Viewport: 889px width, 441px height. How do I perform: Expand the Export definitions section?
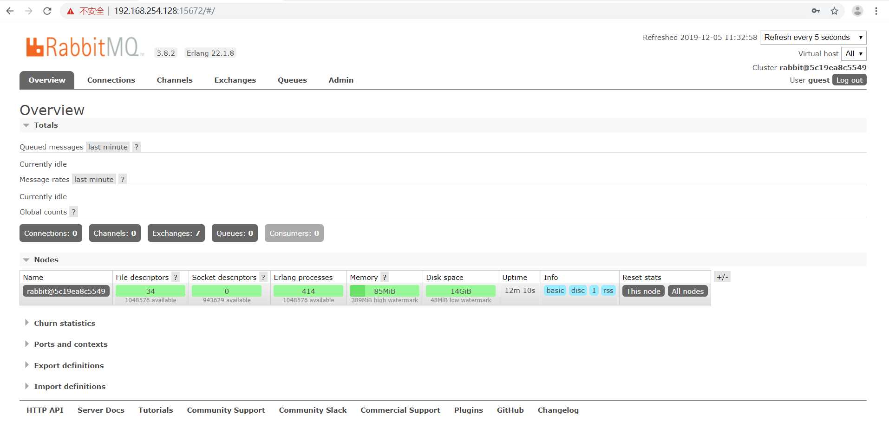point(65,365)
